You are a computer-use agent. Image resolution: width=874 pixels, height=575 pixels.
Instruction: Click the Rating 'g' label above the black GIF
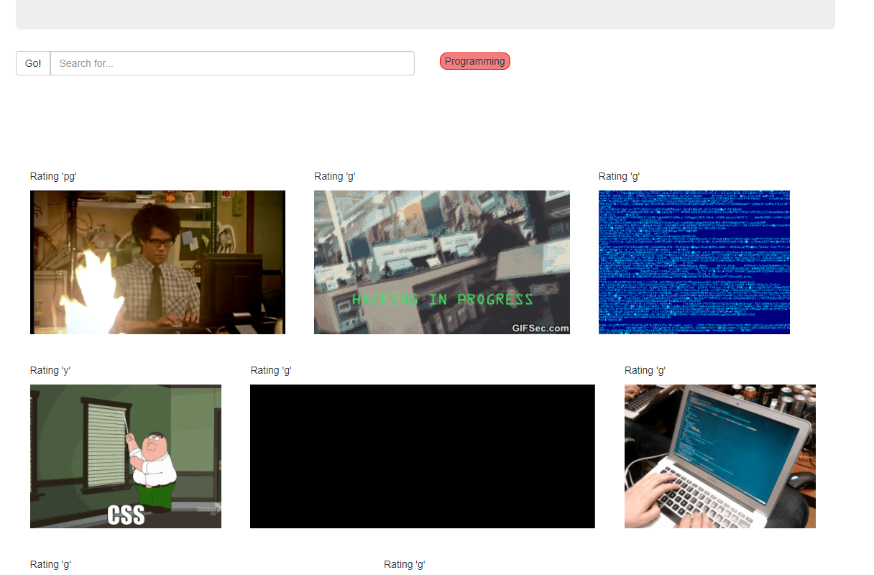click(x=271, y=370)
